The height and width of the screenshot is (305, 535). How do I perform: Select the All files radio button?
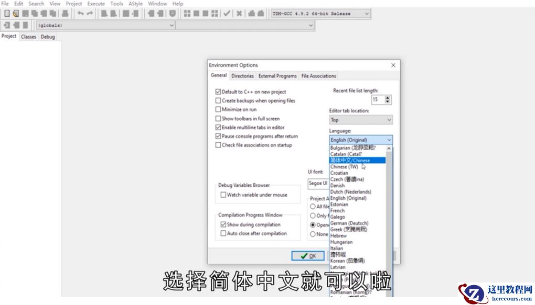pyautogui.click(x=313, y=207)
